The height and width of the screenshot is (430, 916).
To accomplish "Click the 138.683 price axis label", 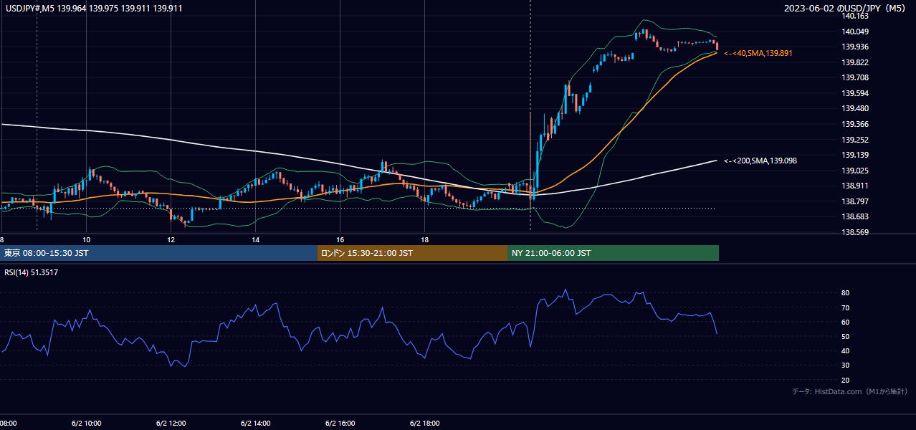I will point(856,216).
